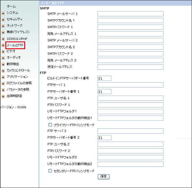This screenshot has height=188, width=192.
Task: Click FTPサーバポート番号 2 field
Action: point(104,138)
